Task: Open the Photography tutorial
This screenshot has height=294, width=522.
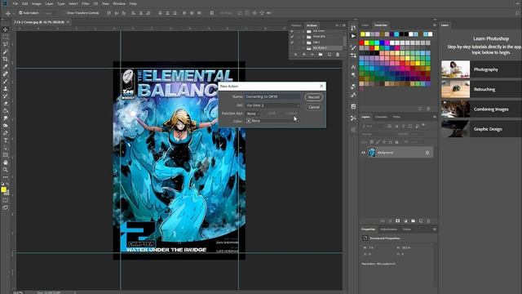Action: (481, 69)
